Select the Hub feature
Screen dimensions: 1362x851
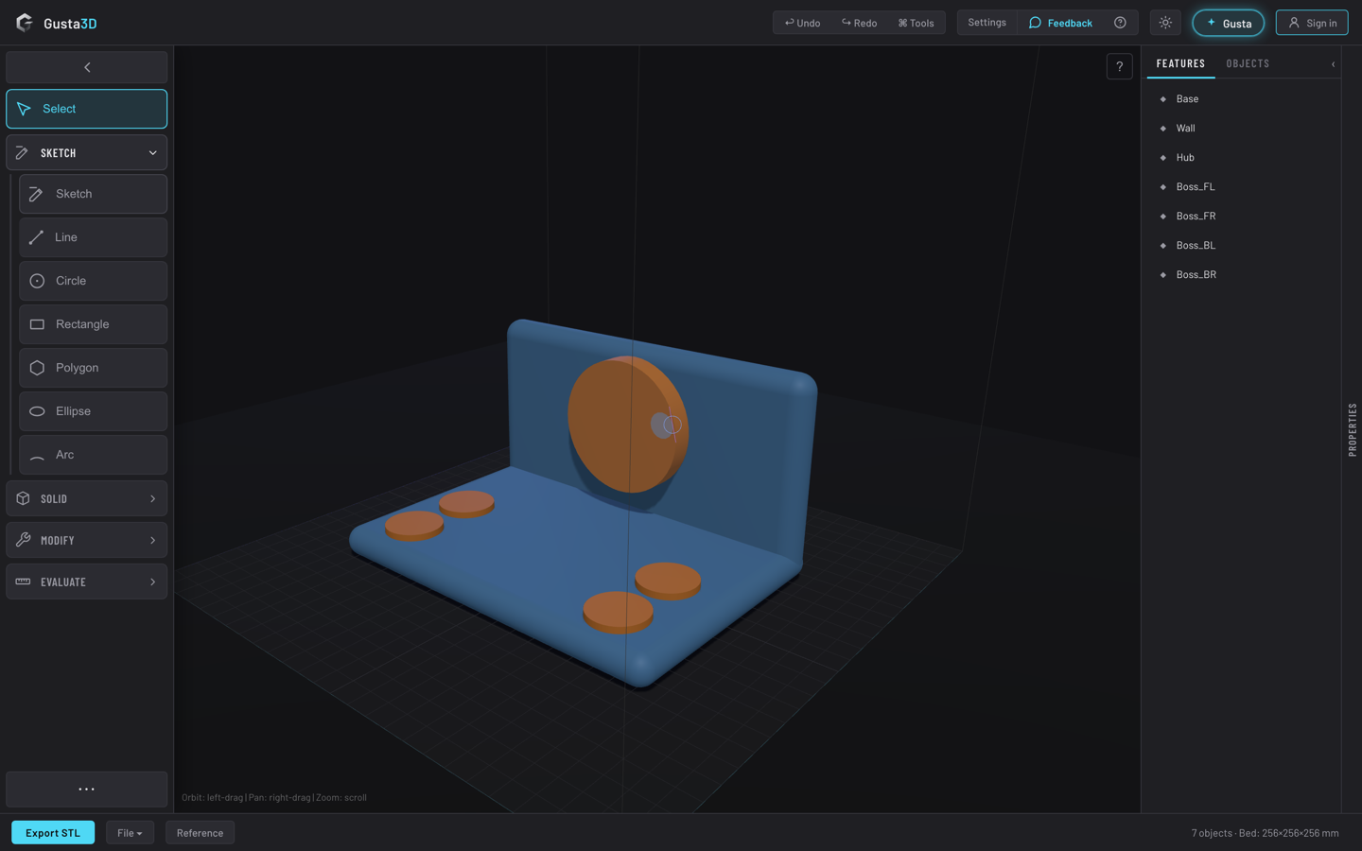point(1241,157)
